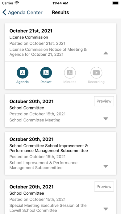Tap the Packet label text
Image resolution: width=121 pixels, height=214 pixels.
[46, 82]
